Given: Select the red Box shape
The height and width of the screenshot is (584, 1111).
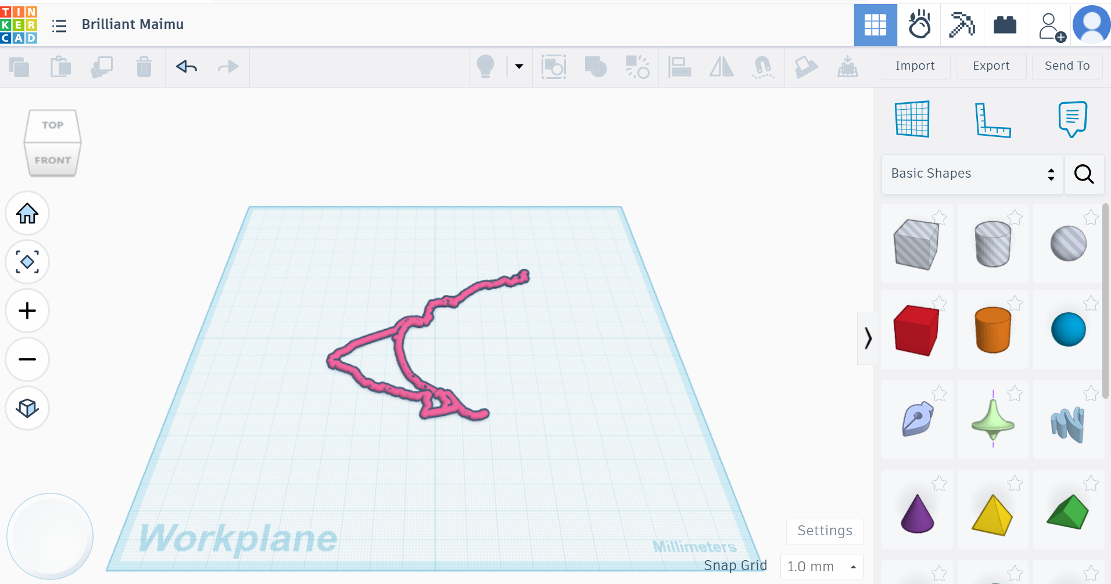Looking at the screenshot, I should [916, 330].
